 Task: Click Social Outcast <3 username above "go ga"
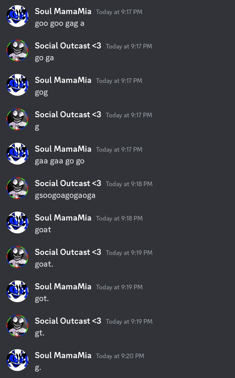pos(68,46)
